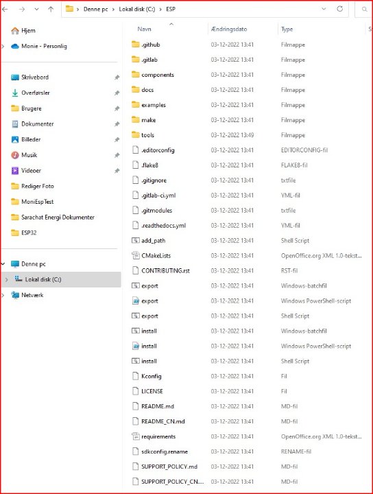
Task: Click the pin icon beside Dokumenter
Action: coord(117,123)
